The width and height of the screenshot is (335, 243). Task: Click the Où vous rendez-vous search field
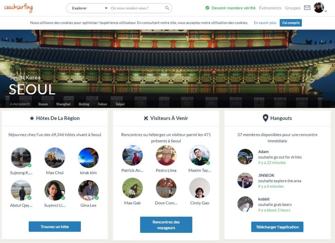click(x=137, y=8)
